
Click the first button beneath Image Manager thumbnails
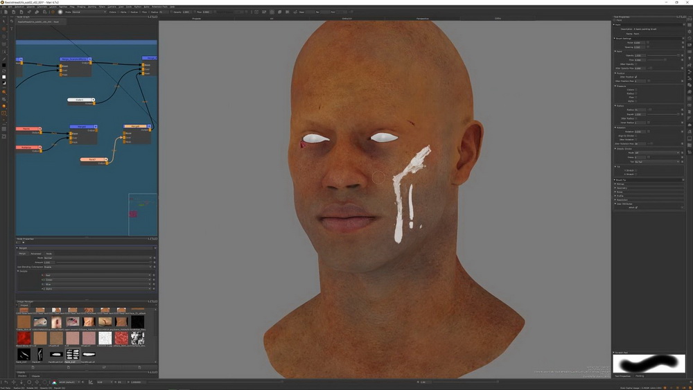33,367
